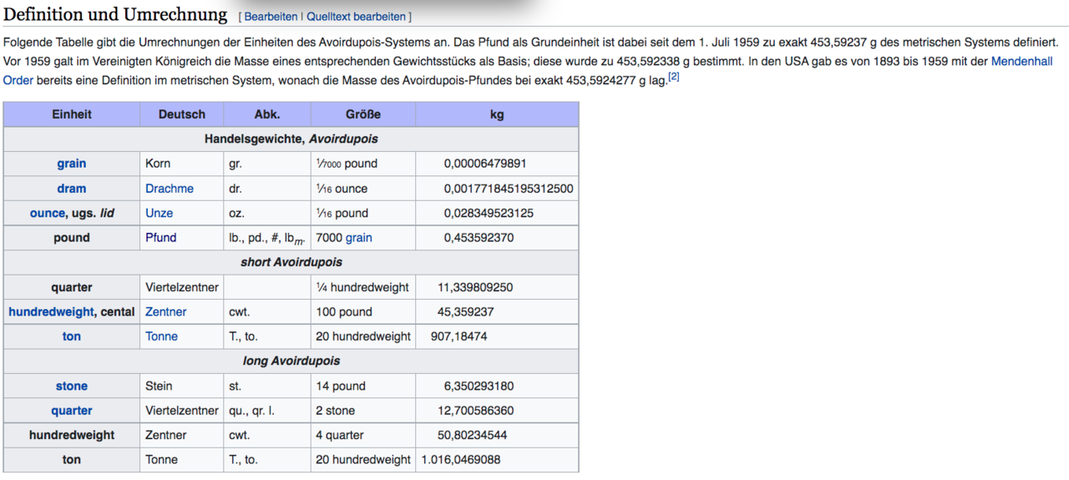Click the Drachme link in the Deutsch column
Viewport: 1069px width, 480px height.
click(169, 189)
